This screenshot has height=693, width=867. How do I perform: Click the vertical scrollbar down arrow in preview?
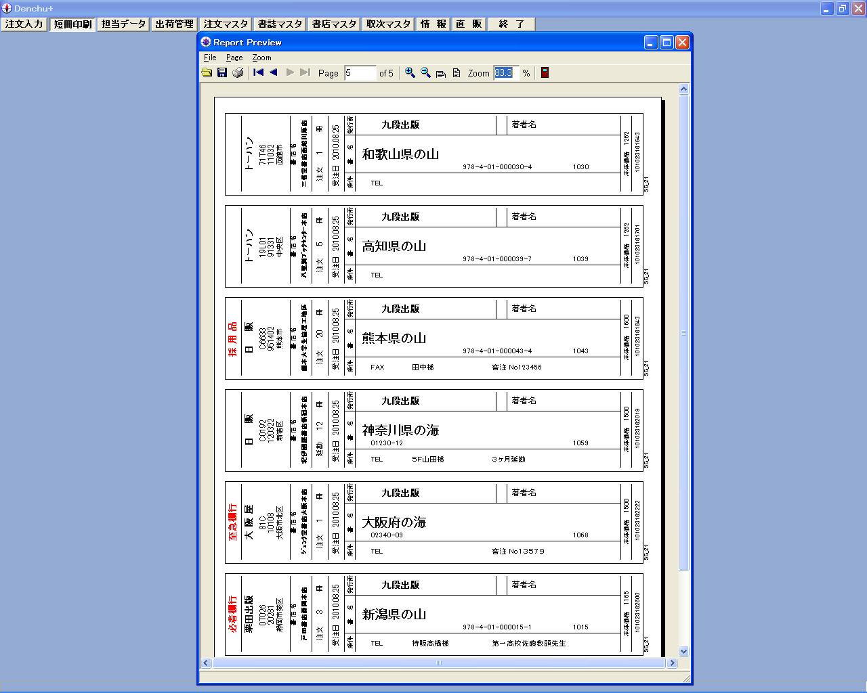[683, 652]
